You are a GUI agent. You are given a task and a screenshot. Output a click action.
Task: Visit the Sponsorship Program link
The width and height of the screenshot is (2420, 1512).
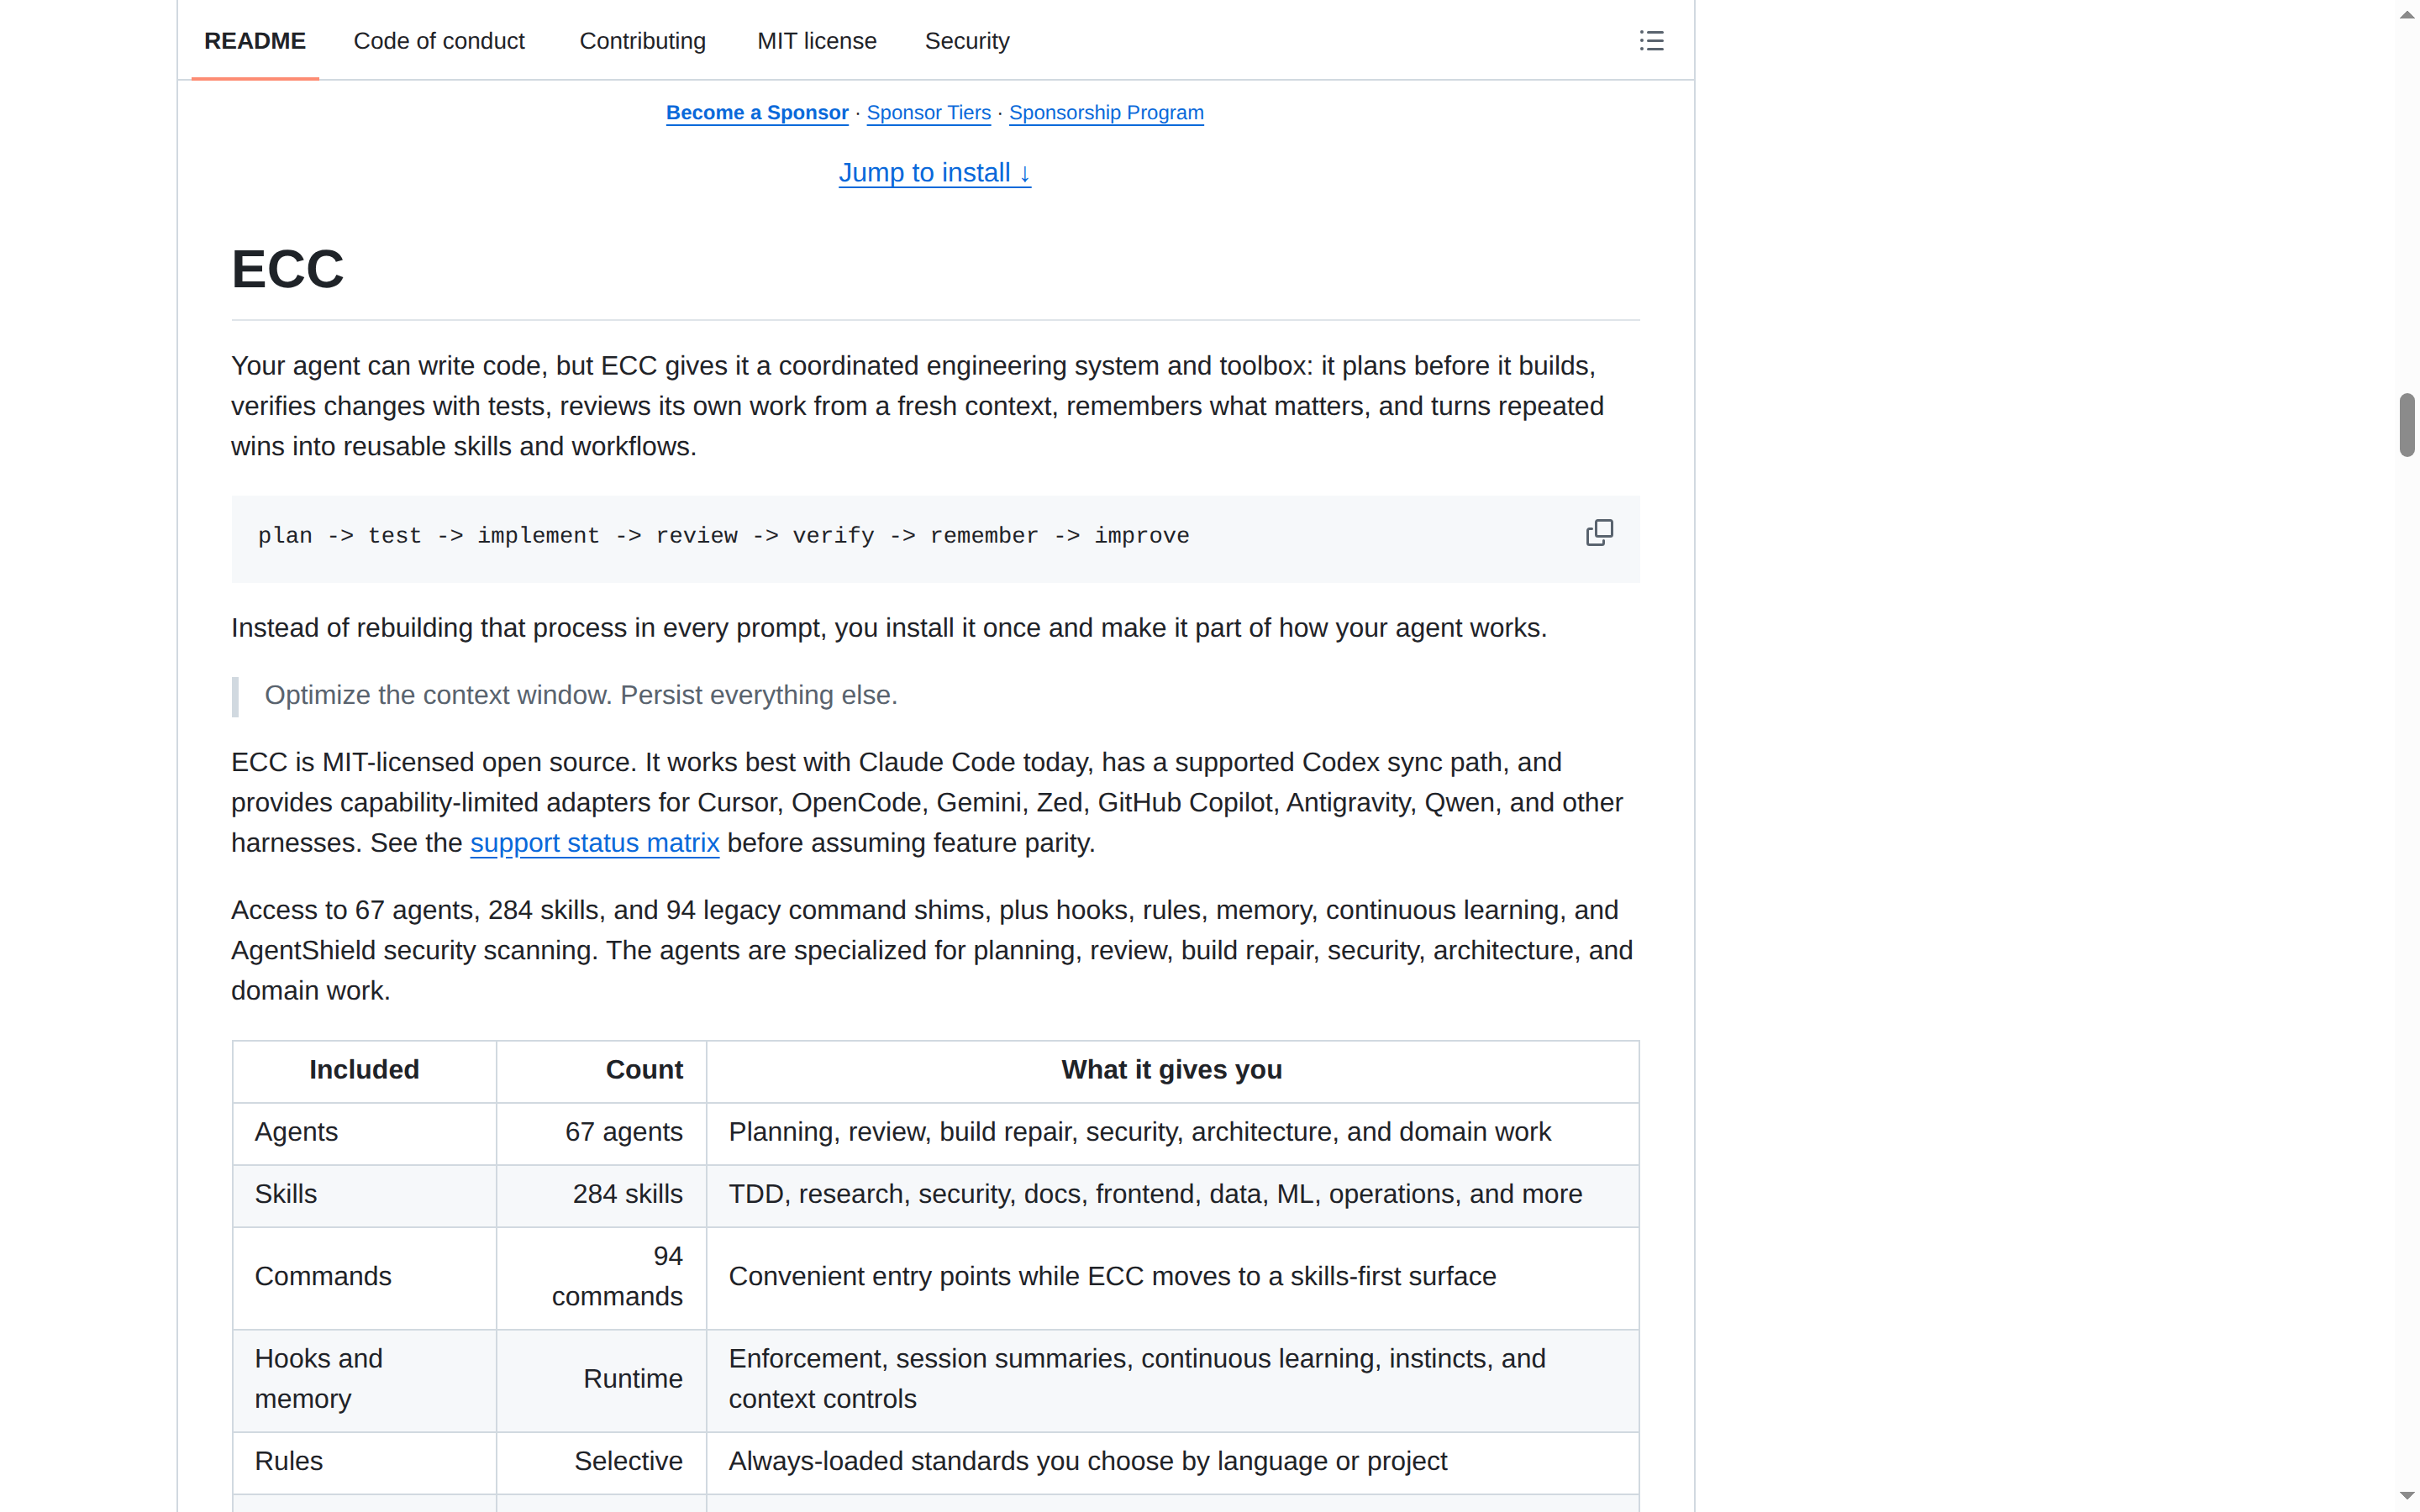click(x=1106, y=113)
